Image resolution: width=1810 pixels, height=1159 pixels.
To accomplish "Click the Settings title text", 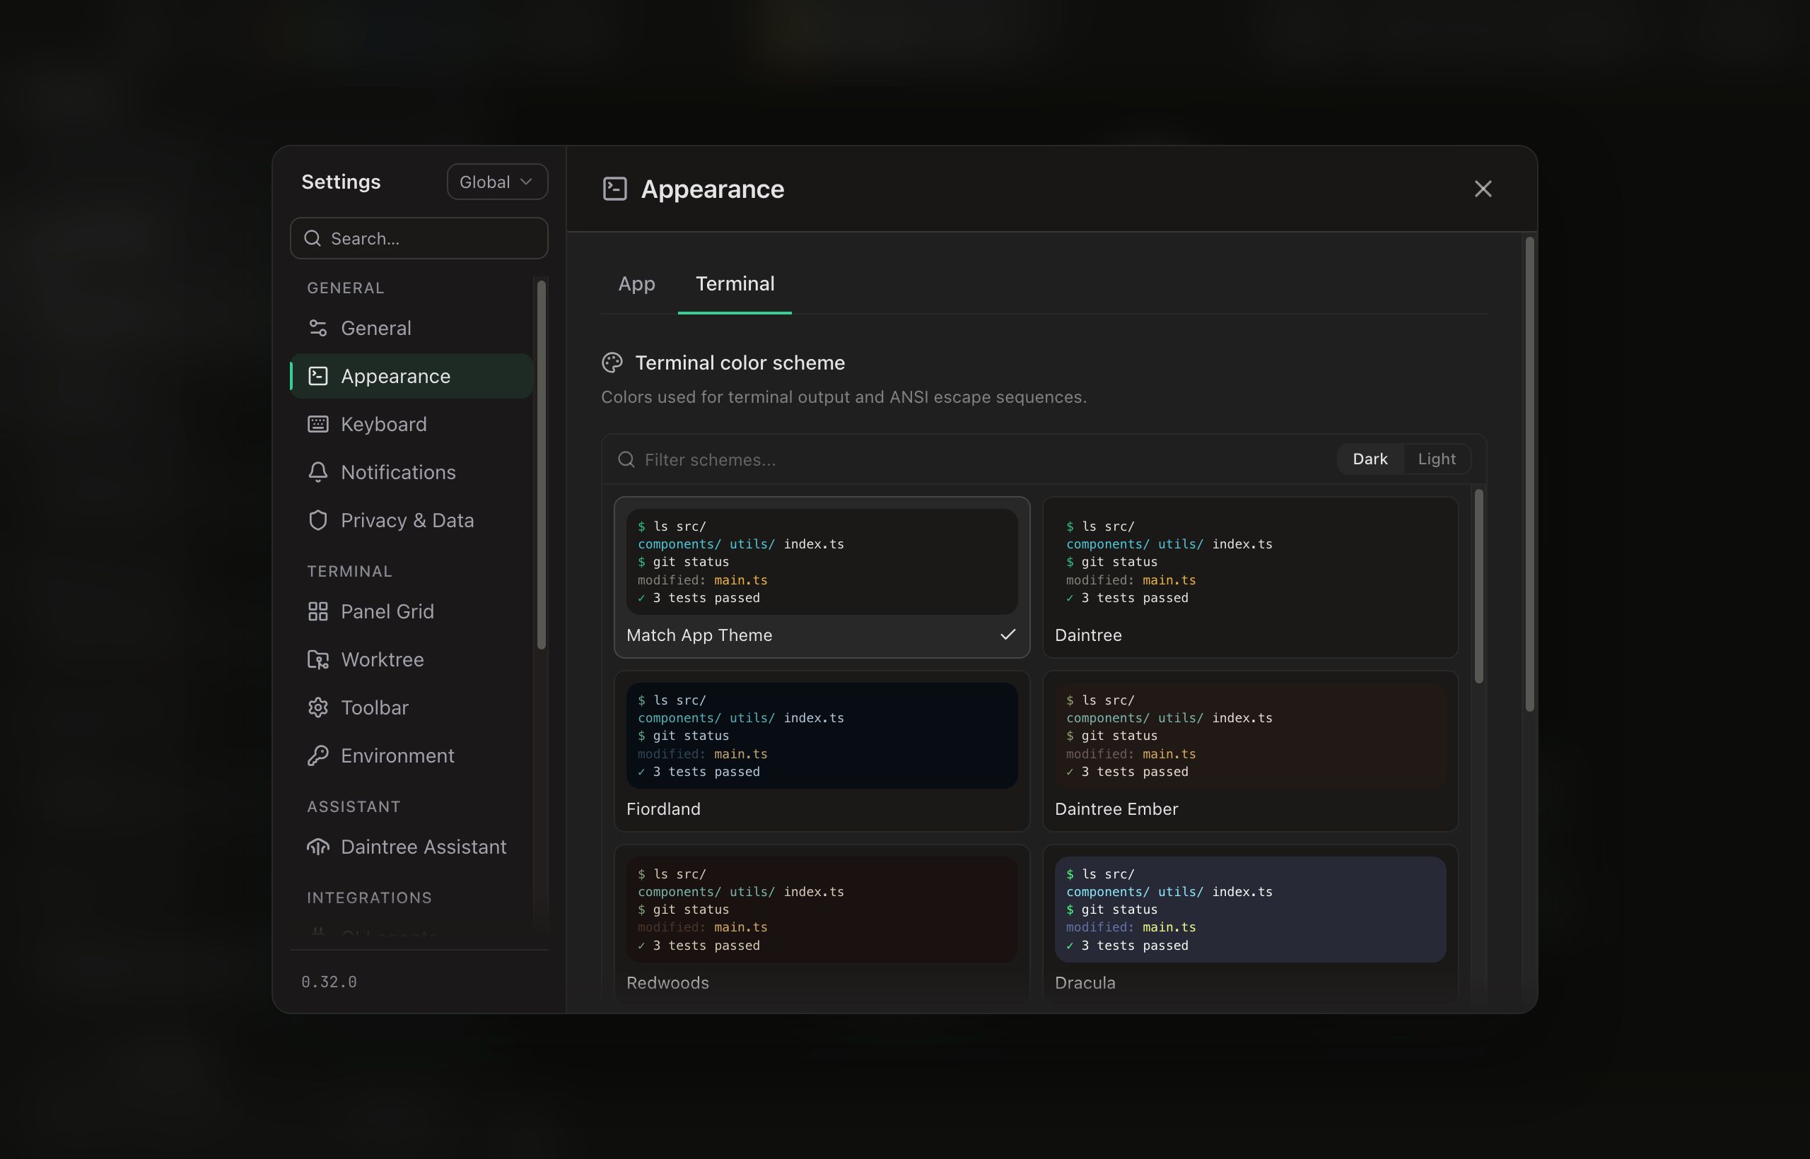I will [341, 182].
